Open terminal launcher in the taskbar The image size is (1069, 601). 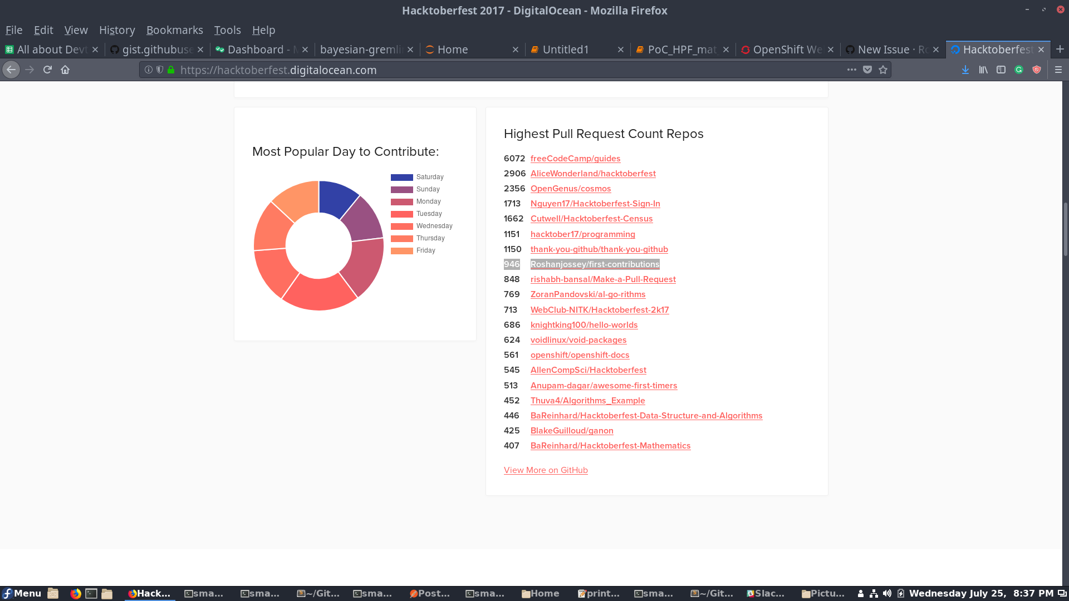91,593
